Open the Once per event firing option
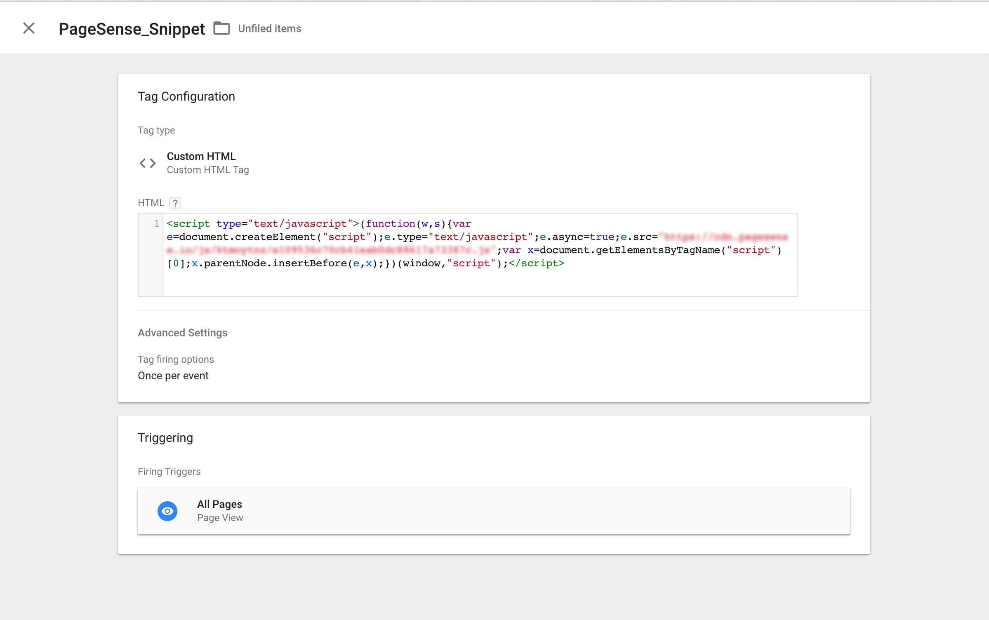989x620 pixels. [173, 376]
